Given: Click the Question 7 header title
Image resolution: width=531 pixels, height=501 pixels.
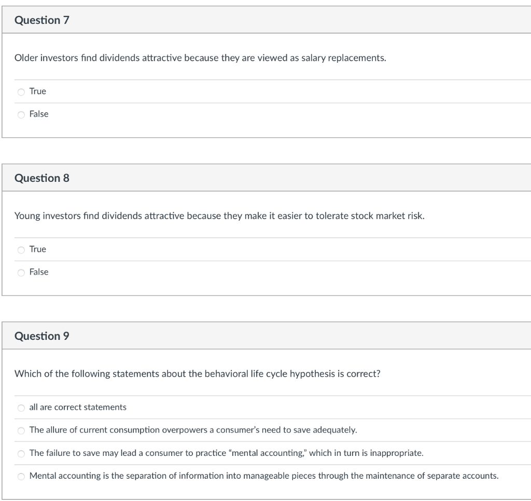Looking at the screenshot, I should [x=42, y=20].
